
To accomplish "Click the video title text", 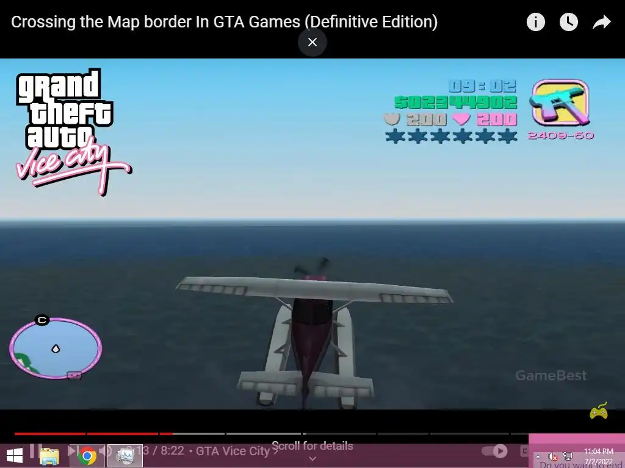I will (224, 22).
